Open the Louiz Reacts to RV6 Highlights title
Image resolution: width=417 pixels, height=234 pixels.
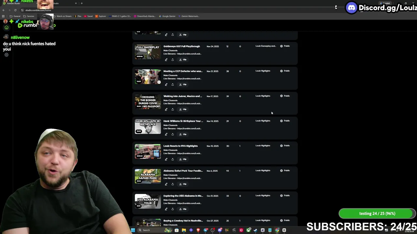point(180,146)
